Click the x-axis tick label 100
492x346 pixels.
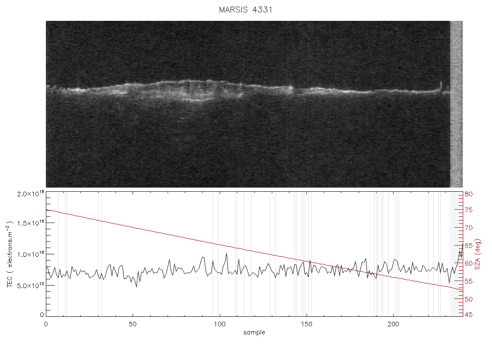[x=220, y=324]
